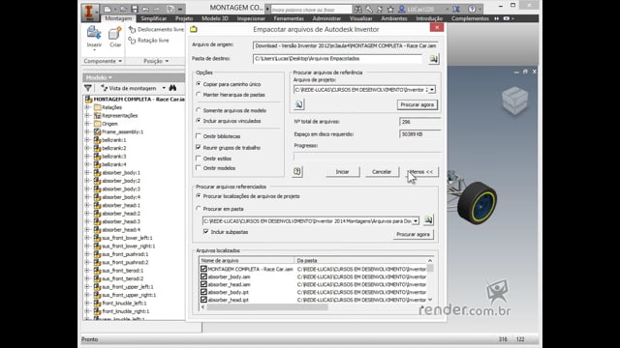The width and height of the screenshot is (620, 348).
Task: Click the filter funnel icon in Modelo browser
Action: (x=88, y=88)
